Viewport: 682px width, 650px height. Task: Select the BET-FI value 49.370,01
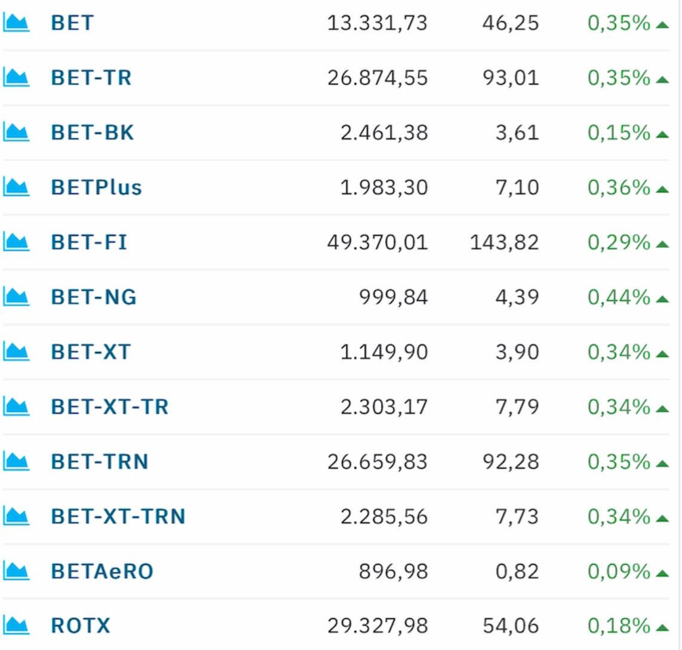coord(377,242)
